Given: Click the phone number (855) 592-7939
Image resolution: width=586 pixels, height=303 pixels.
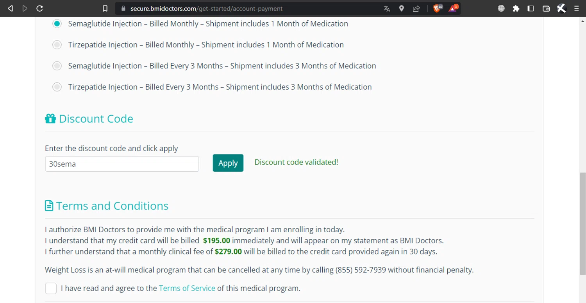Looking at the screenshot, I should coord(361,270).
